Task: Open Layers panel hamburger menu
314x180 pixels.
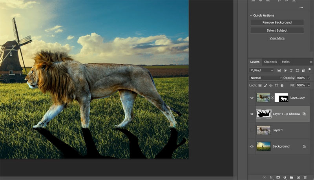Action: 311,62
